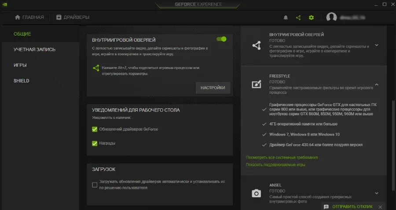Click the Freestyle filter icon

coord(257,84)
